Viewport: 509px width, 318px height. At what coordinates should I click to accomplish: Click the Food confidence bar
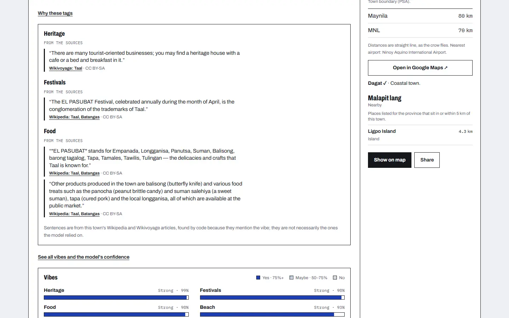(116, 314)
